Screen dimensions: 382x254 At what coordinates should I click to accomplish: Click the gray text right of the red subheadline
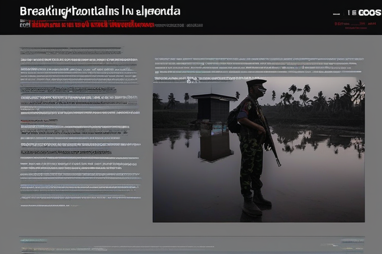coord(179,24)
